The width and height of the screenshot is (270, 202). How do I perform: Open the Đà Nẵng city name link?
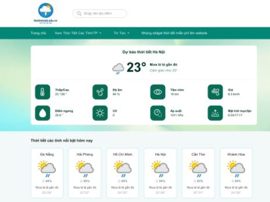click(x=47, y=154)
